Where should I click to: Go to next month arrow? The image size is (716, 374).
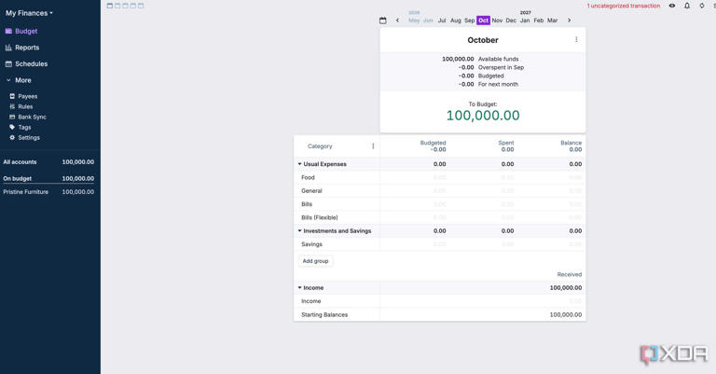[569, 21]
